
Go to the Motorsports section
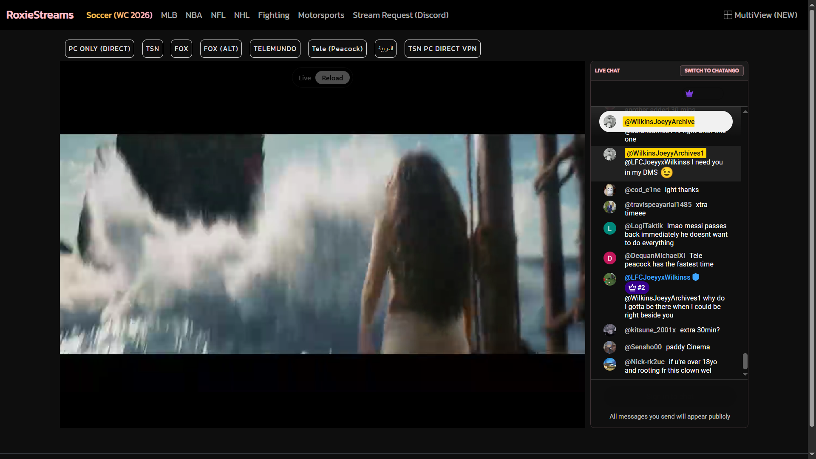coord(321,15)
